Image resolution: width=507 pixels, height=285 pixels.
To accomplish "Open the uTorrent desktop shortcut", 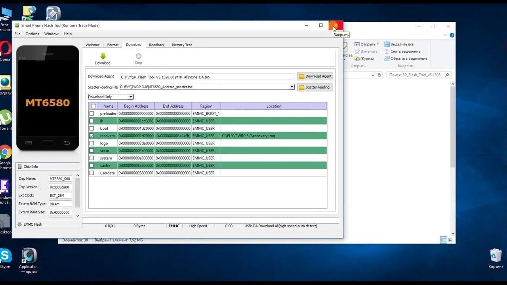I will [6, 121].
